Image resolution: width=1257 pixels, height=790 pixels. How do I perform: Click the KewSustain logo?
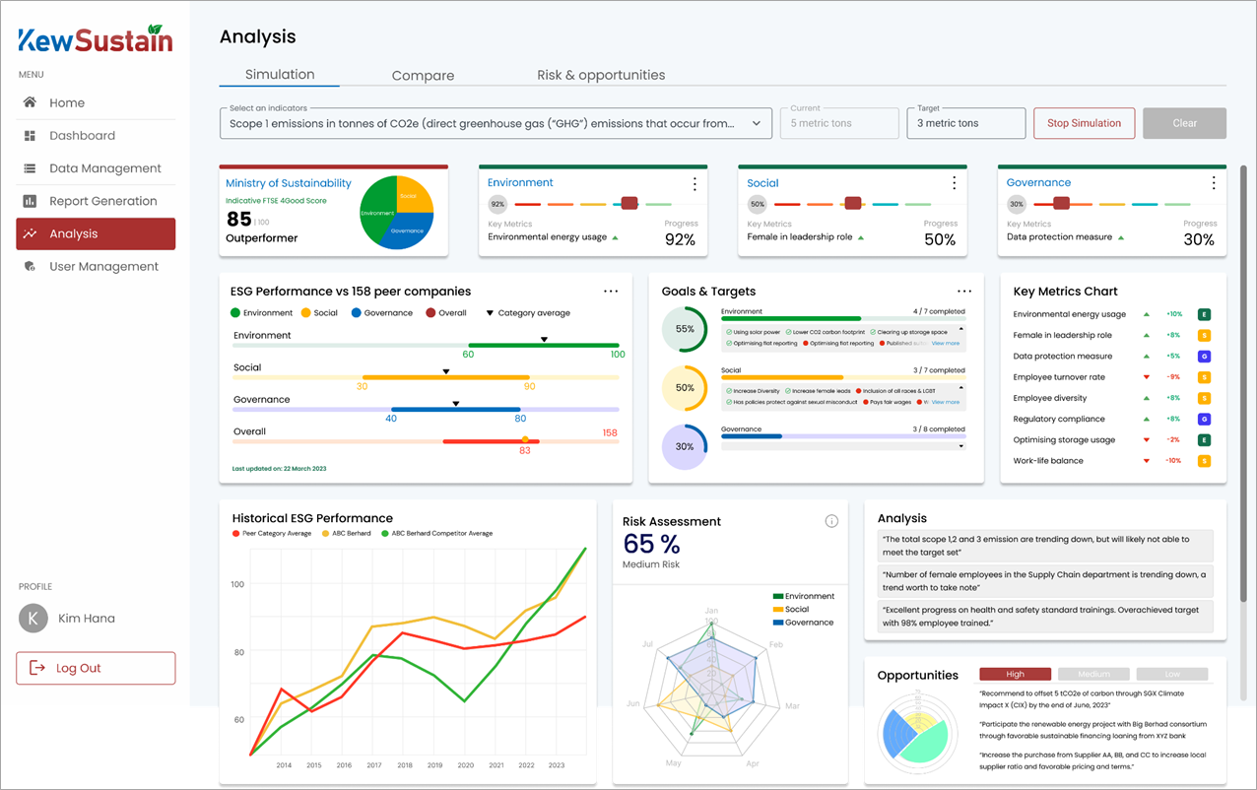[94, 40]
